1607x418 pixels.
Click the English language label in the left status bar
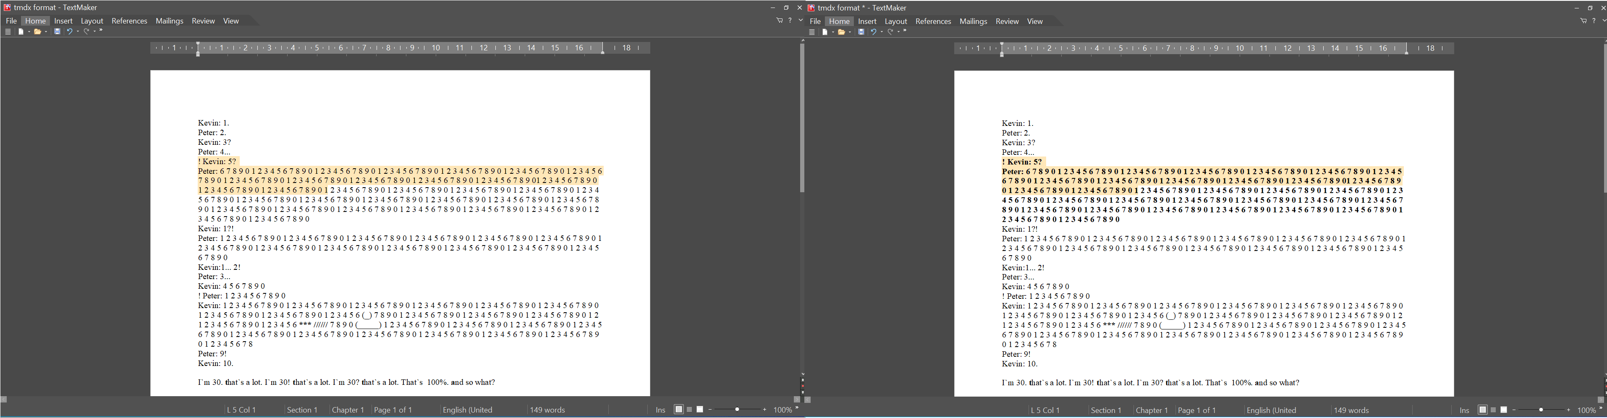pyautogui.click(x=467, y=410)
